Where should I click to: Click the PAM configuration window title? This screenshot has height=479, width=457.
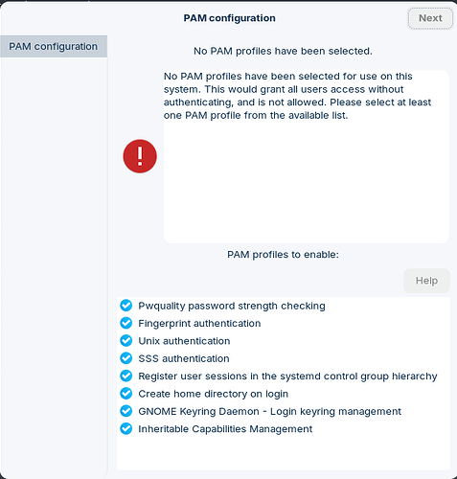[229, 18]
